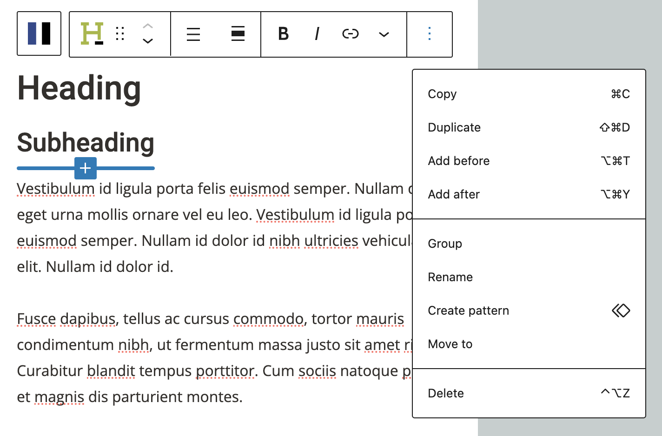Click the three-dot block options button
Image resolution: width=662 pixels, height=436 pixels.
pos(430,34)
